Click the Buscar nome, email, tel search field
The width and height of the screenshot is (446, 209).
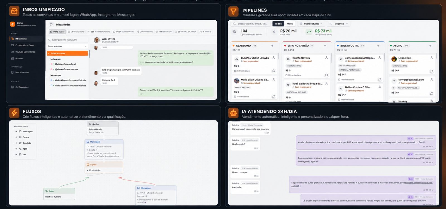tap(251, 24)
